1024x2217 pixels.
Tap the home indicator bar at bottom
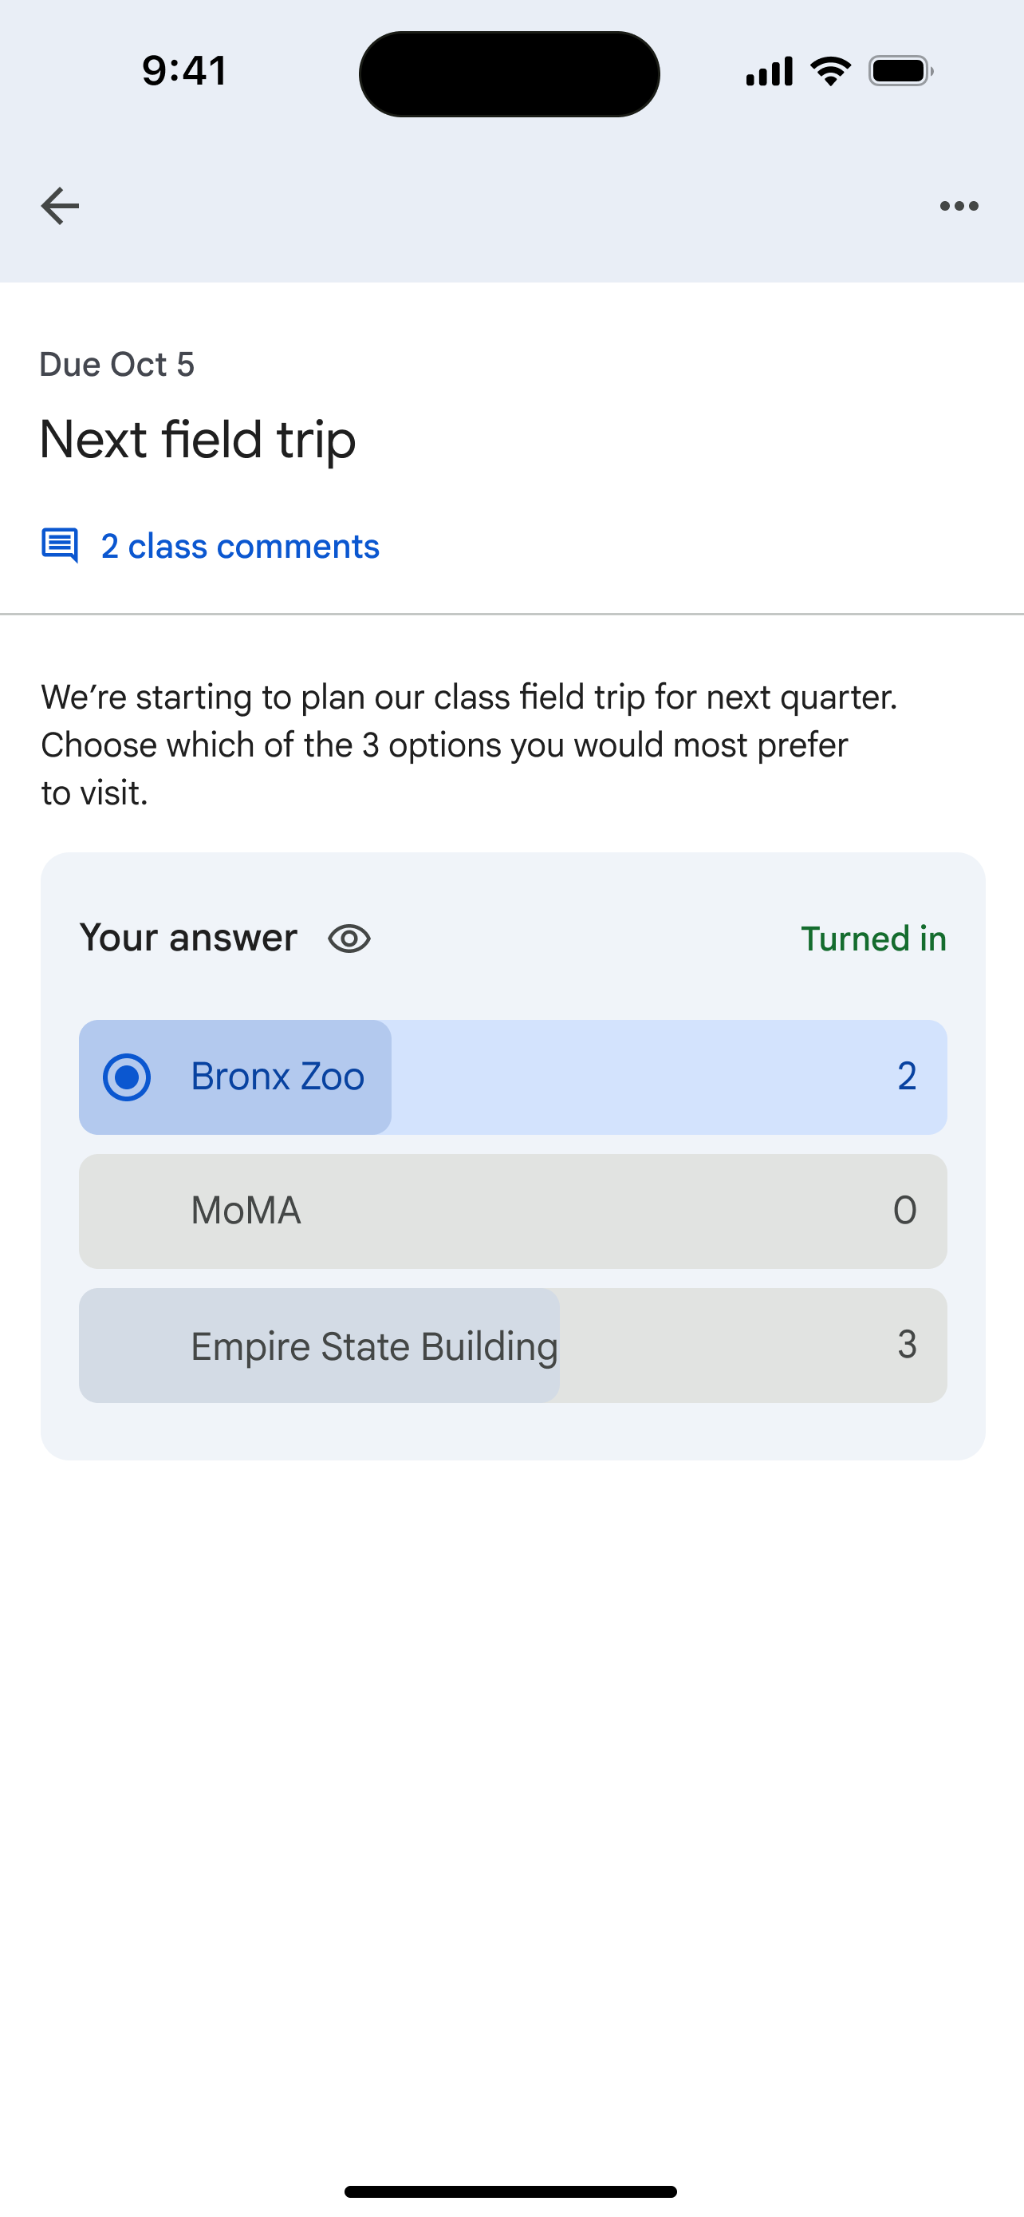pyautogui.click(x=510, y=2191)
